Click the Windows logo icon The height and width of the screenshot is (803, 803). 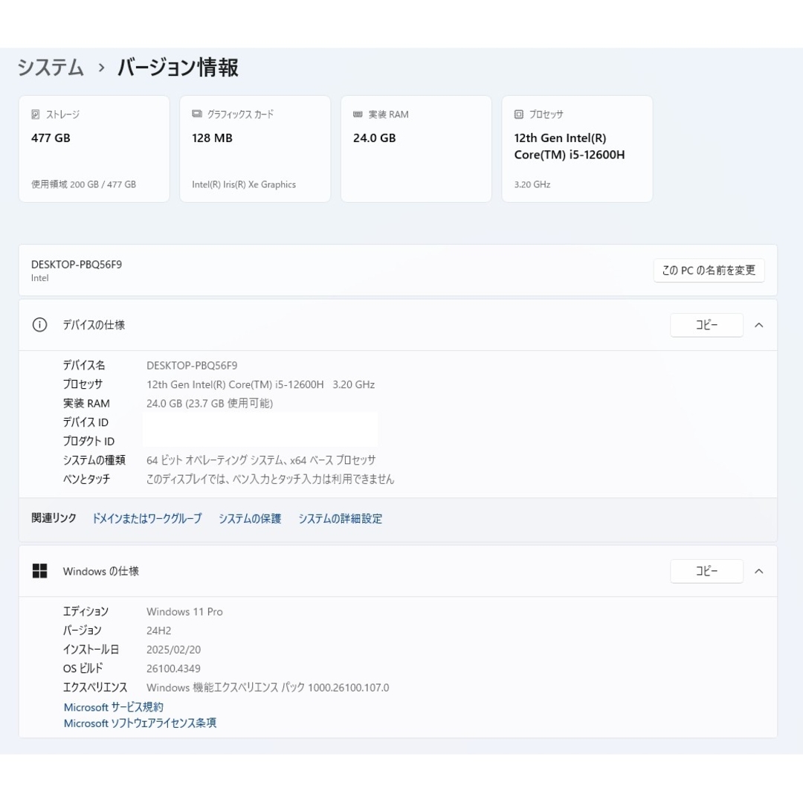(x=39, y=570)
